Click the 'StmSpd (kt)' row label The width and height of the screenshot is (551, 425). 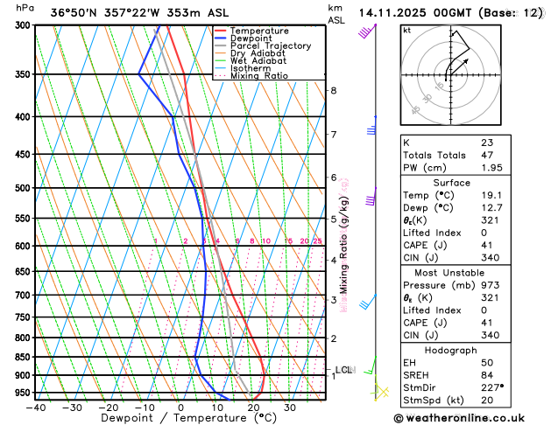pyautogui.click(x=434, y=401)
